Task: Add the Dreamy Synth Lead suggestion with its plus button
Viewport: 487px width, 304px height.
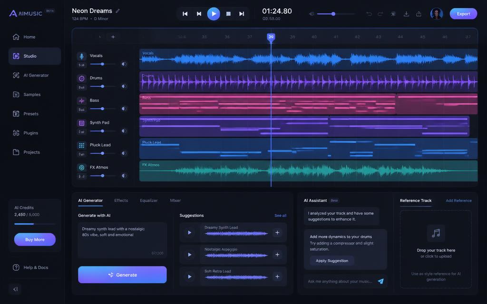Action: tap(277, 232)
